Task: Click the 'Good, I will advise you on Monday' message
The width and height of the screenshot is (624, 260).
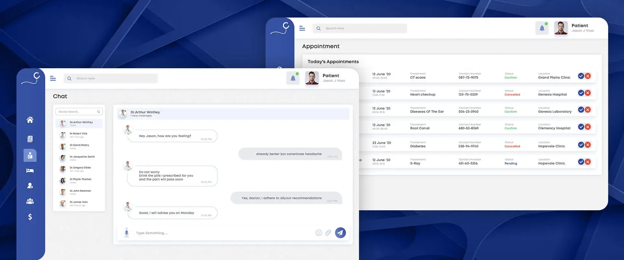Action: pyautogui.click(x=172, y=213)
